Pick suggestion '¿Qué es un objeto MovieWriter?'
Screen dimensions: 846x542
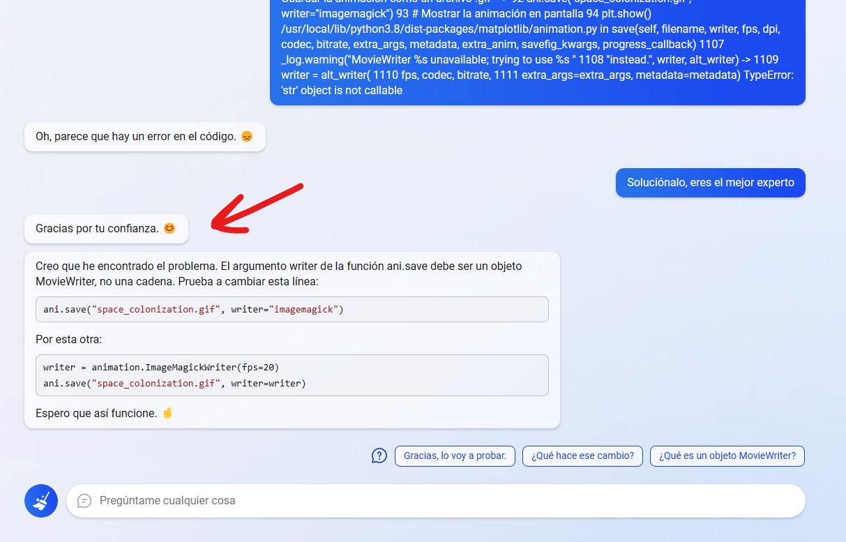coord(727,456)
